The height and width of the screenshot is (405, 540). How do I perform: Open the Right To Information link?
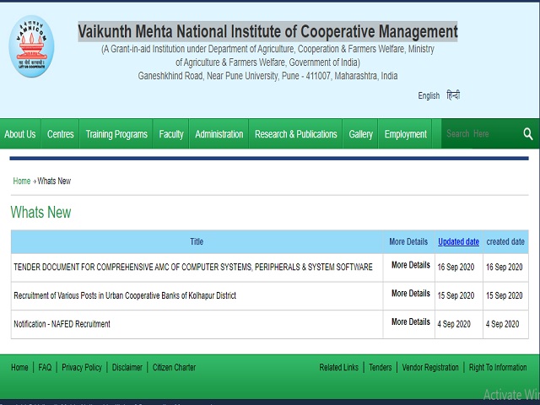pyautogui.click(x=498, y=368)
